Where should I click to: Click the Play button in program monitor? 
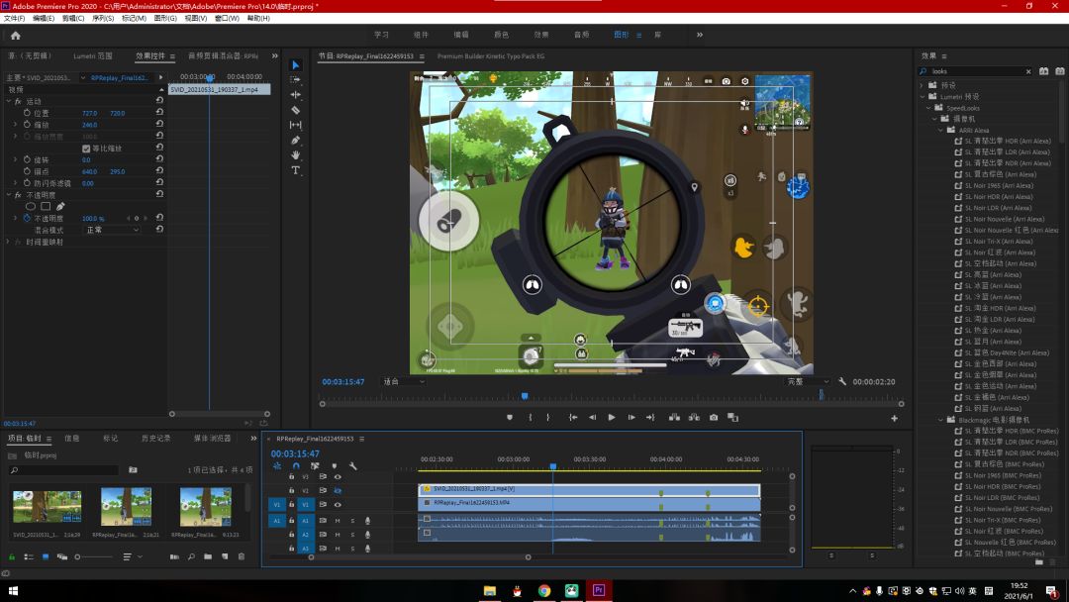pos(612,417)
